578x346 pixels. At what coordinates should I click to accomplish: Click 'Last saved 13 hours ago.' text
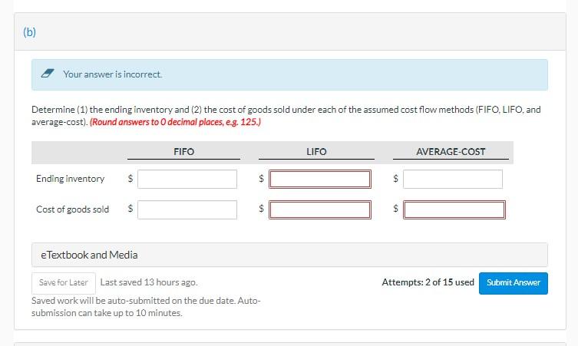coord(149,282)
